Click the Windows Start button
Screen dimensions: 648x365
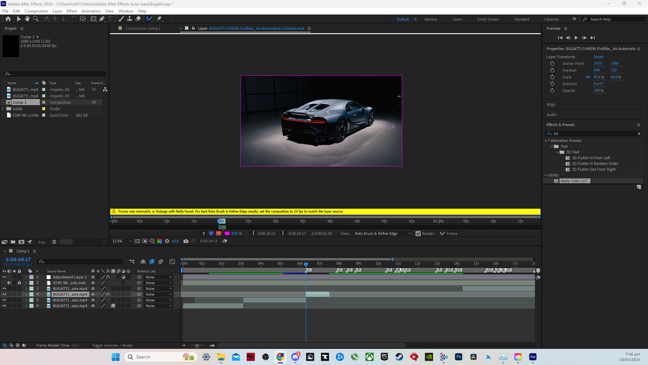pyautogui.click(x=115, y=357)
